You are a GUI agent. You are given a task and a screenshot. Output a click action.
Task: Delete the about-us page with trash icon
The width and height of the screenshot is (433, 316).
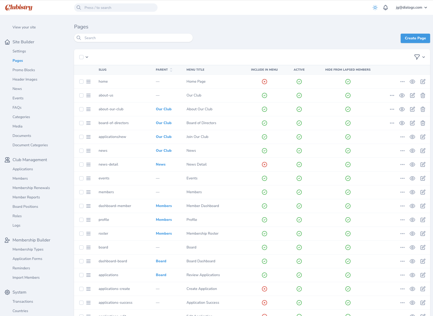coord(423,95)
